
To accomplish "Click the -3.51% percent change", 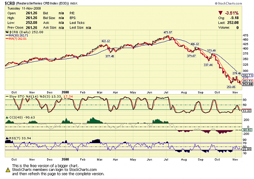I will (x=232, y=13).
